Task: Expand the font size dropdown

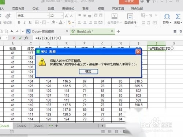Action: [62, 16]
